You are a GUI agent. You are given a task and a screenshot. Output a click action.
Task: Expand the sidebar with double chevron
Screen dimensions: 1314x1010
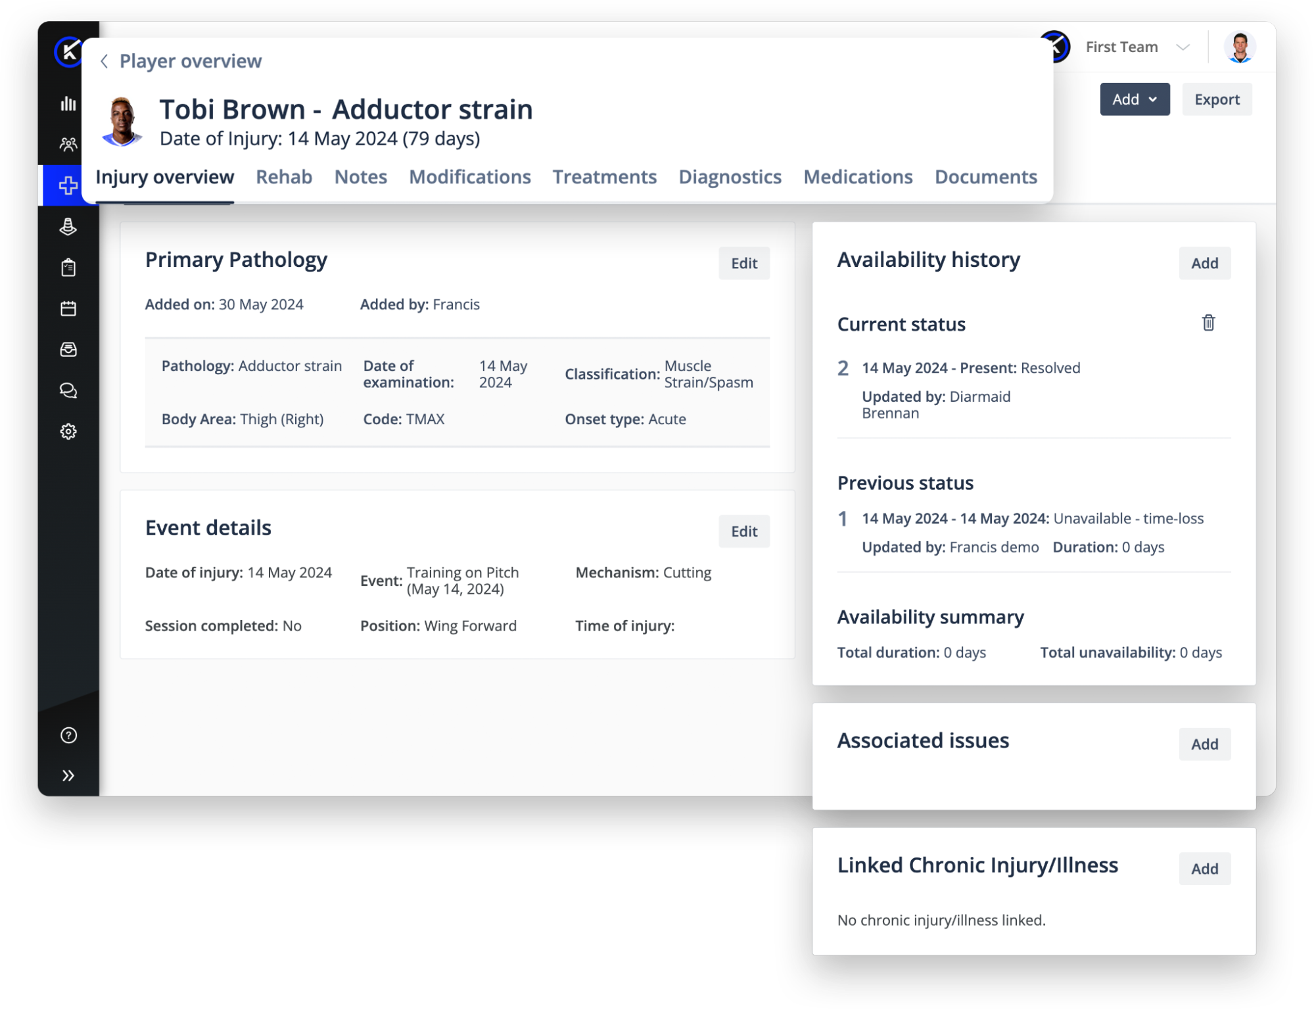tap(68, 776)
